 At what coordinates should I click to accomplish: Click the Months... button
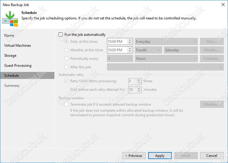212,50
